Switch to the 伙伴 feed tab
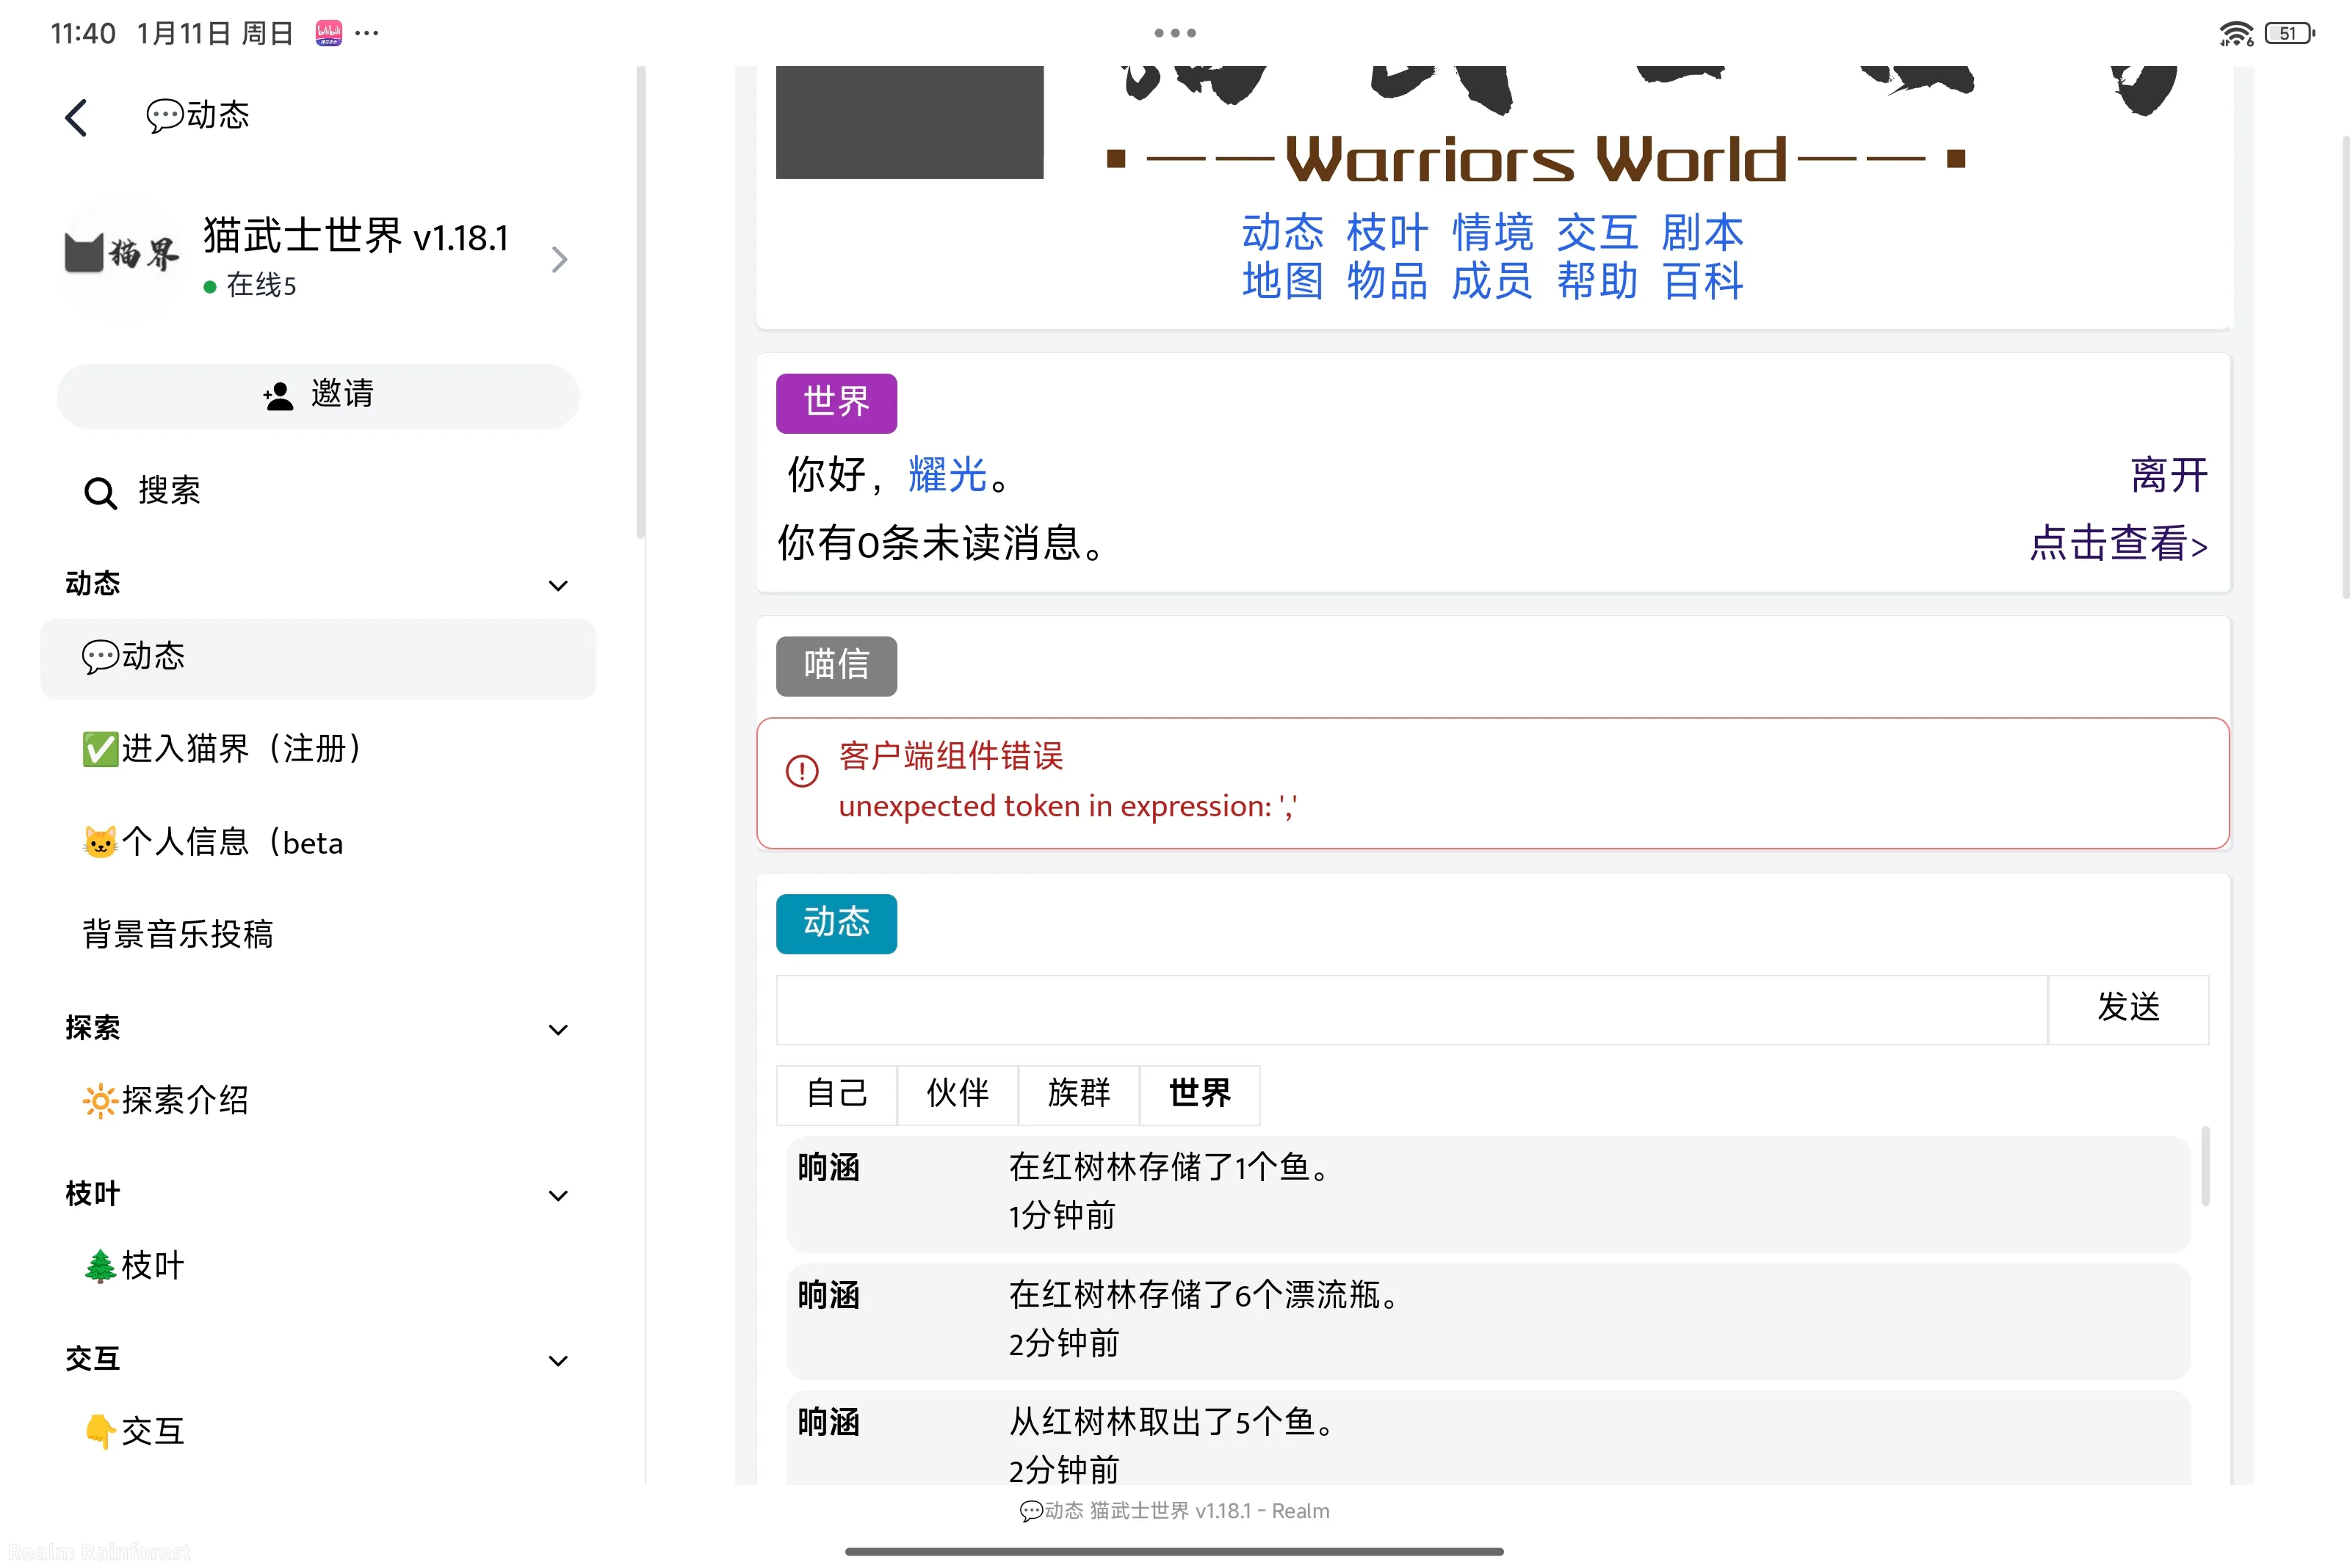The image size is (2350, 1568). tap(958, 1094)
